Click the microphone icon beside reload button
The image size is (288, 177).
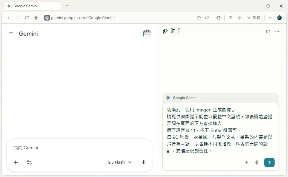pyautogui.click(x=36, y=18)
